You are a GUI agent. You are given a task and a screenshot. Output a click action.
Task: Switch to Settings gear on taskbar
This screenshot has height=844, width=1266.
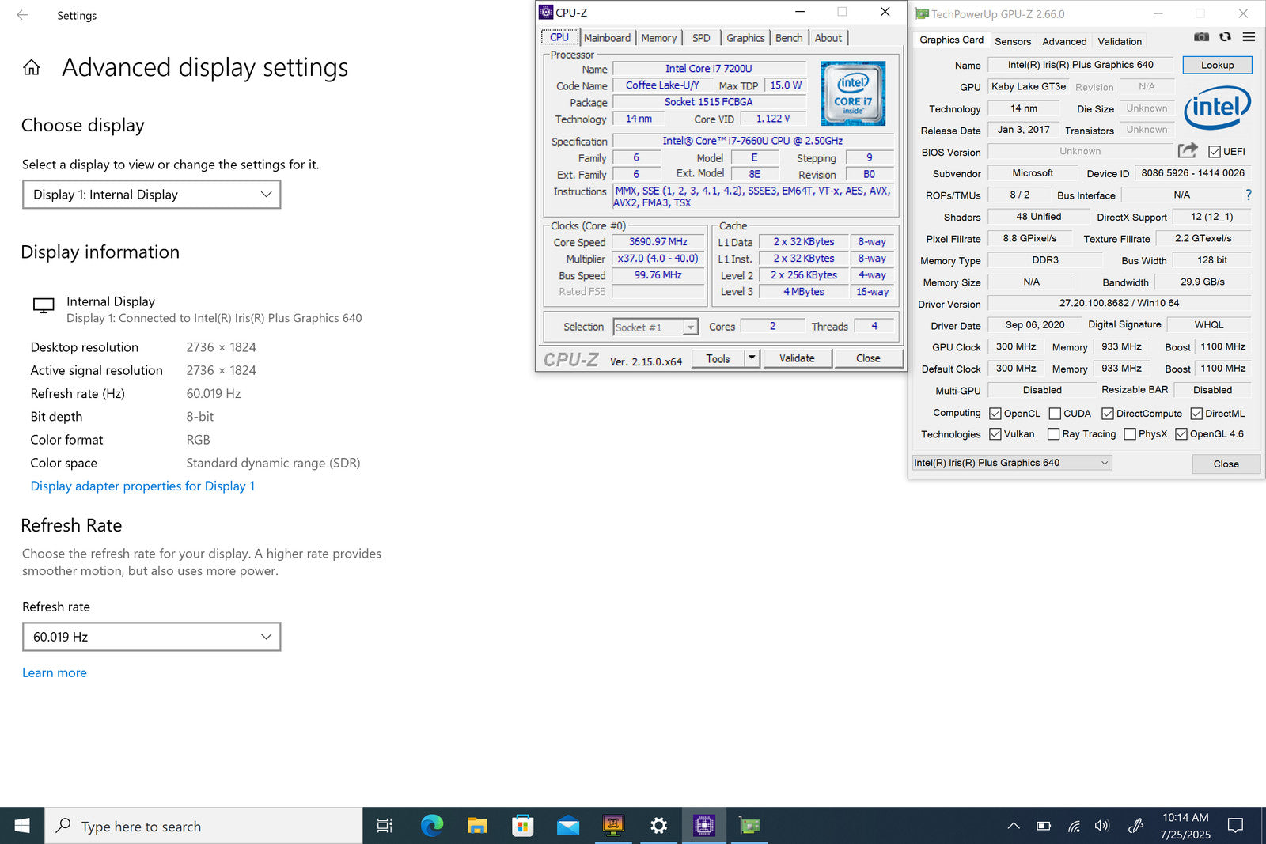point(658,826)
